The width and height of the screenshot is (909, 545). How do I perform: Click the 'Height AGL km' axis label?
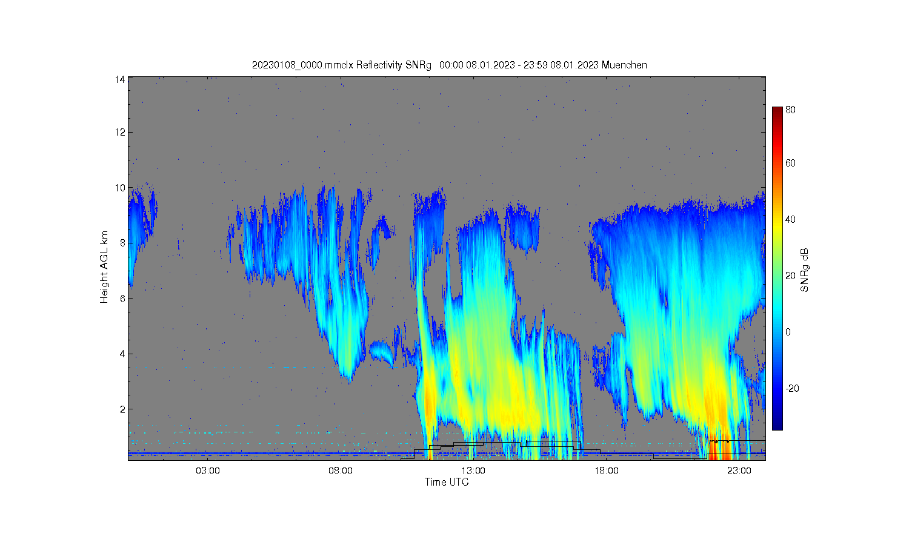[x=104, y=267]
